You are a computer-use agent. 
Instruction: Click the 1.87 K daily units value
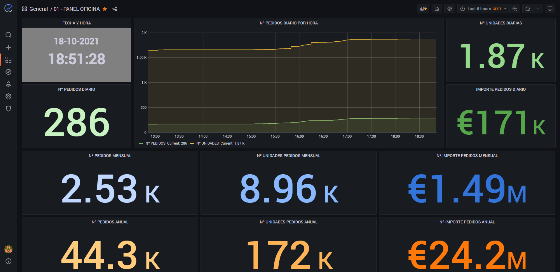point(501,56)
